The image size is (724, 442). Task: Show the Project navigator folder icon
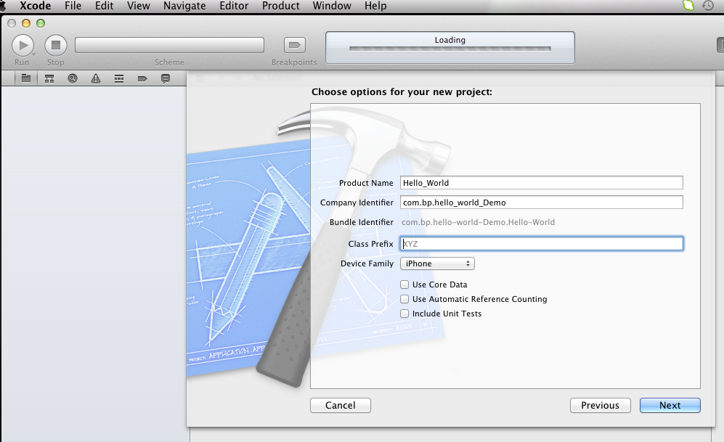26,78
